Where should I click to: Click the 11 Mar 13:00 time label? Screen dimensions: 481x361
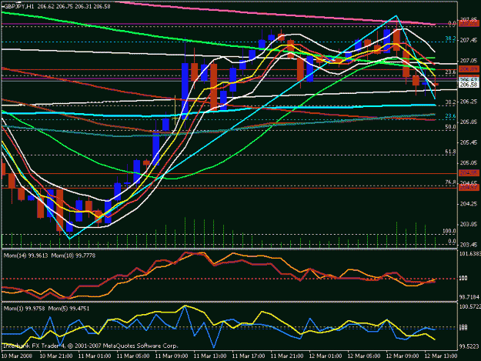click(210, 356)
